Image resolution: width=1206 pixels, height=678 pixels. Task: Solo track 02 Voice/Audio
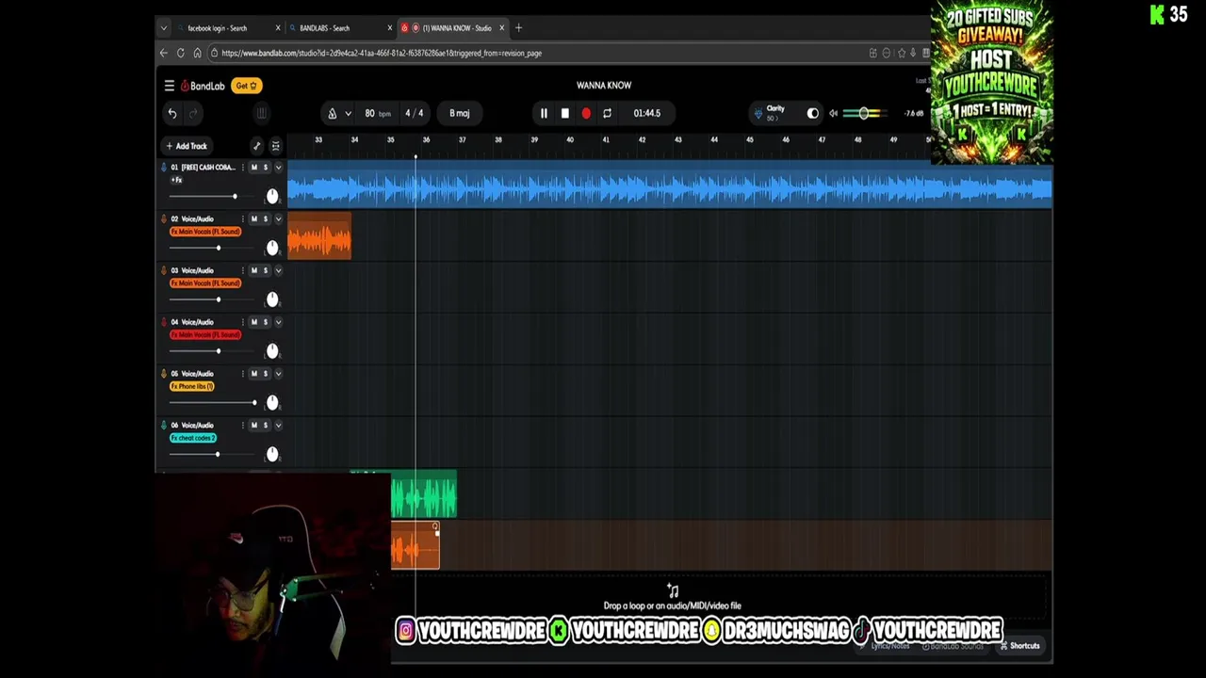tap(265, 218)
